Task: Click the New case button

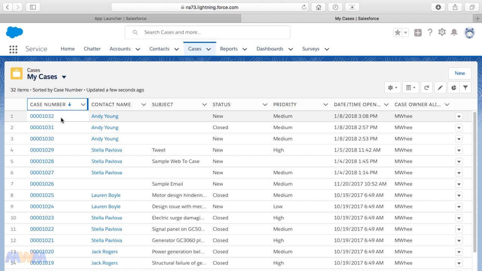Action: tap(459, 73)
